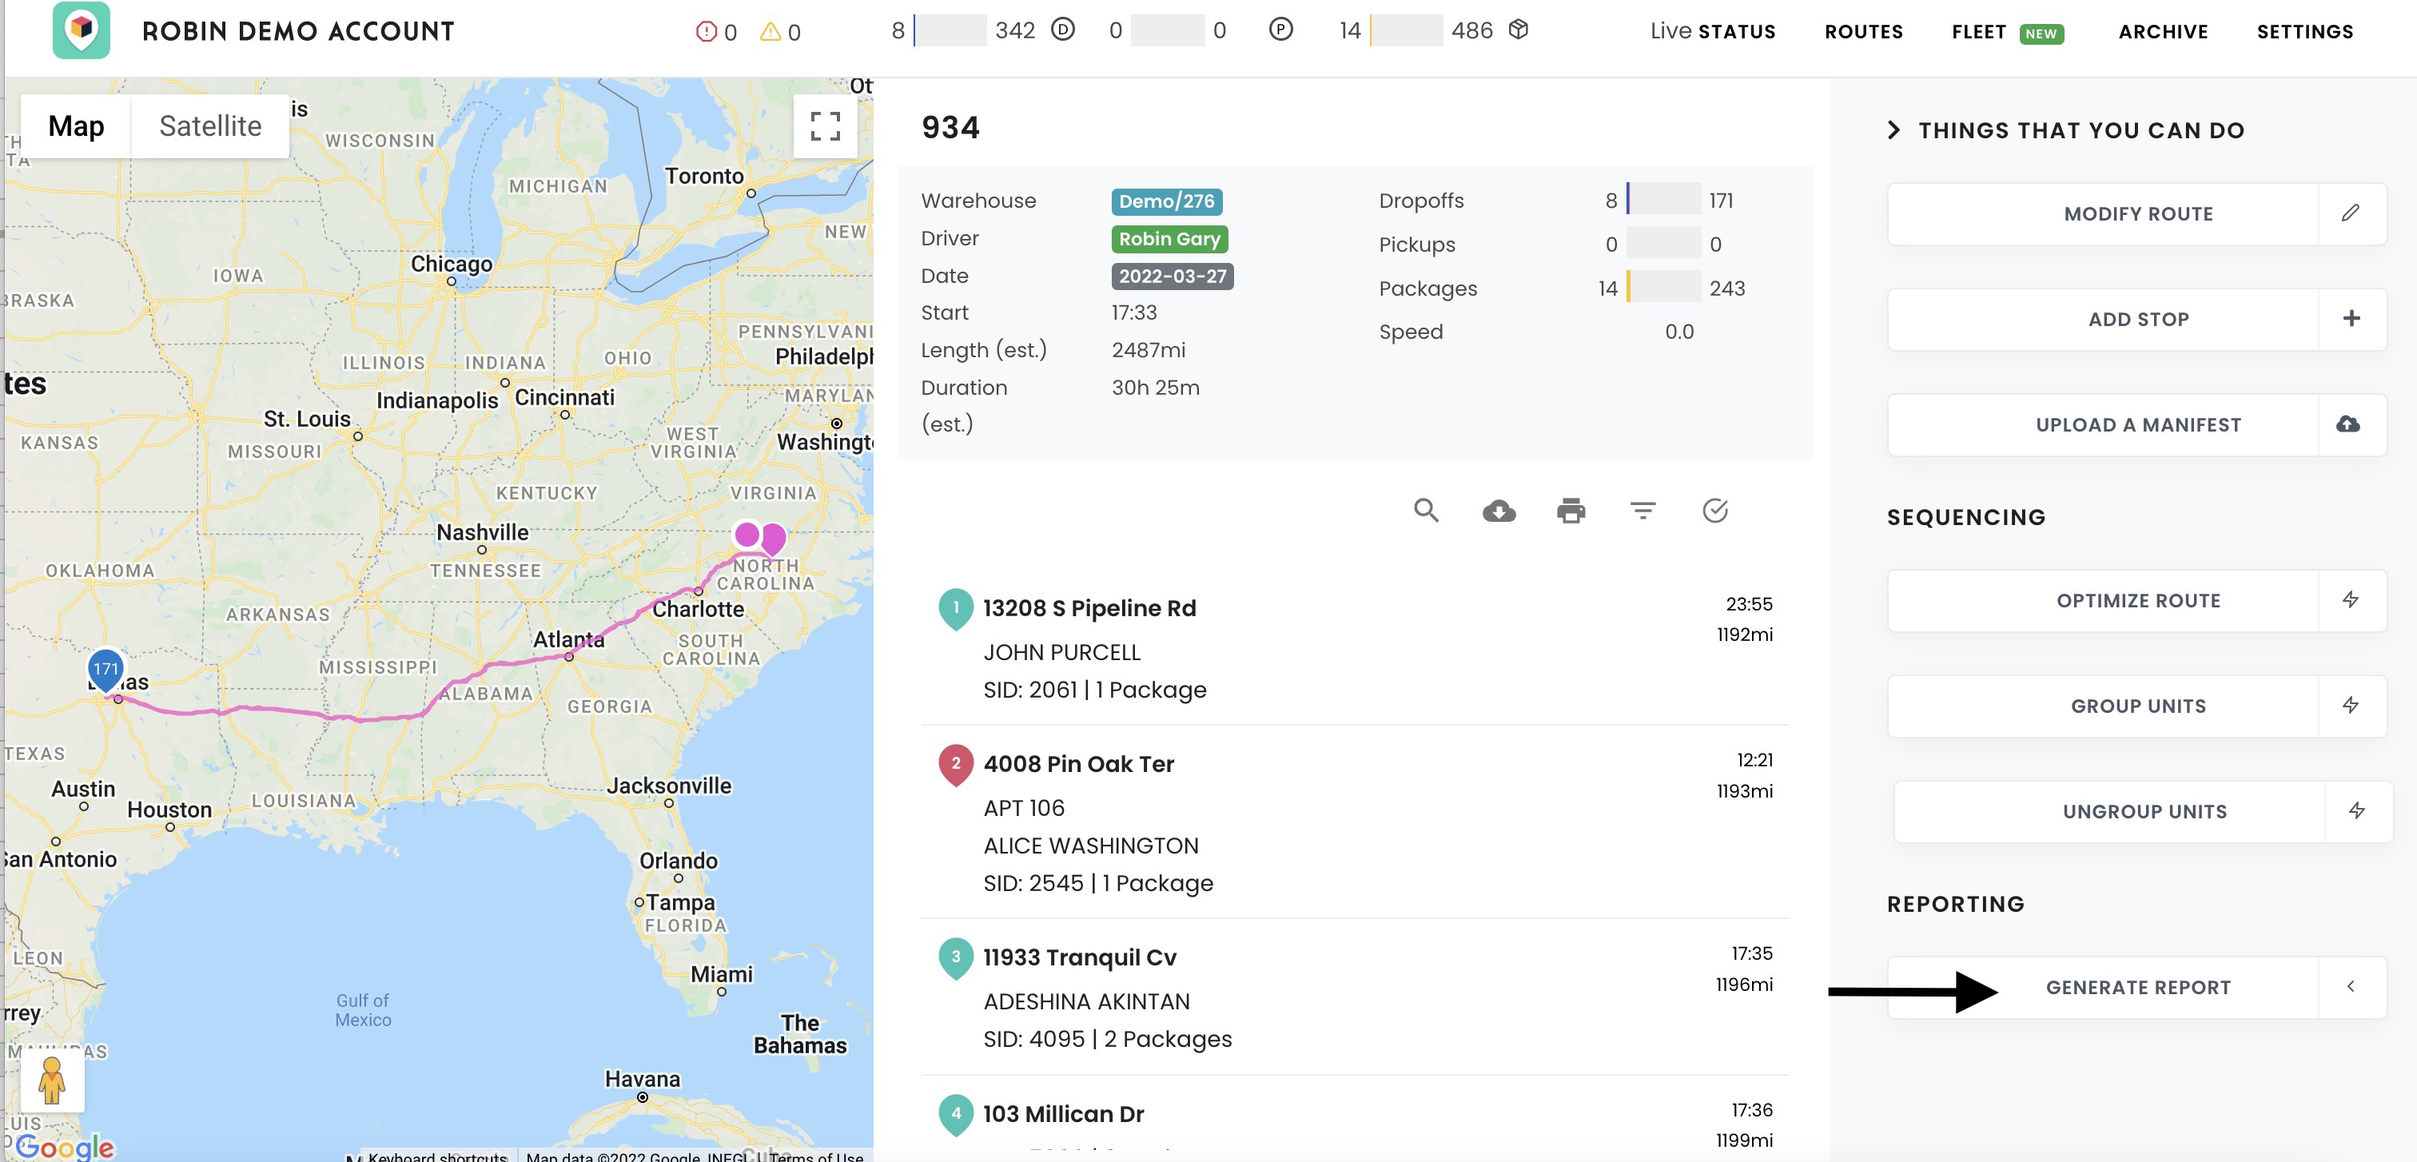
Task: Click the green Robin Gary driver tag
Action: pos(1169,238)
